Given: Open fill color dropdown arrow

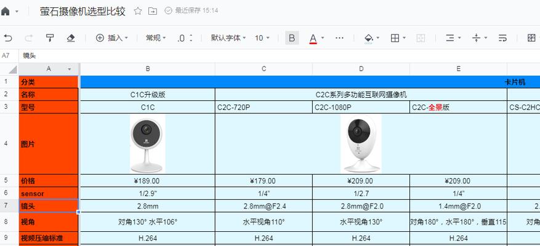Looking at the screenshot, I should pos(378,38).
